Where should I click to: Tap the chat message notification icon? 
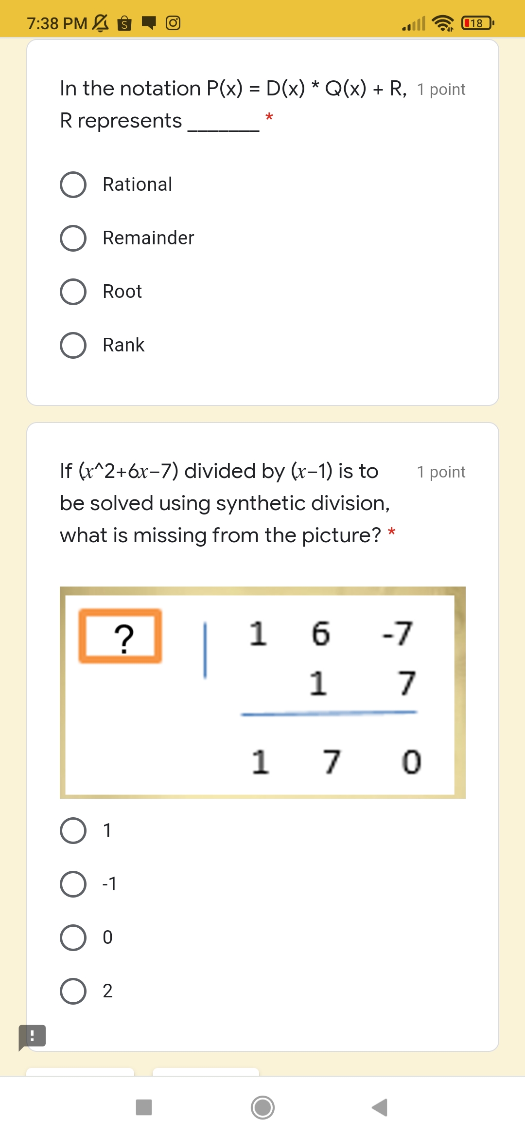pos(149,23)
